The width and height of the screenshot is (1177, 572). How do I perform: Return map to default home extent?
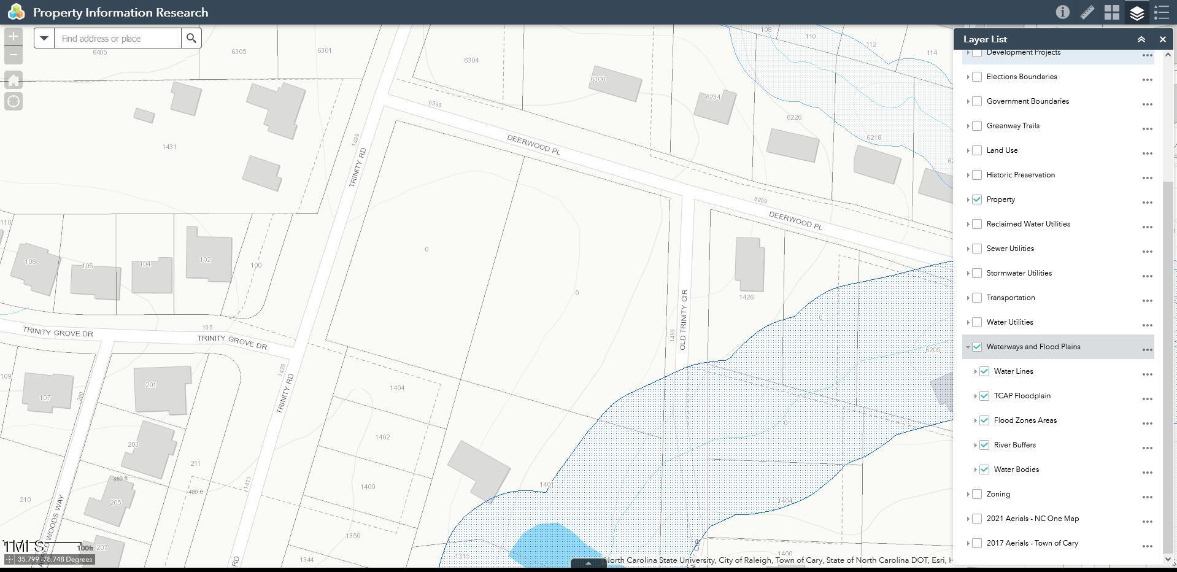coord(14,80)
